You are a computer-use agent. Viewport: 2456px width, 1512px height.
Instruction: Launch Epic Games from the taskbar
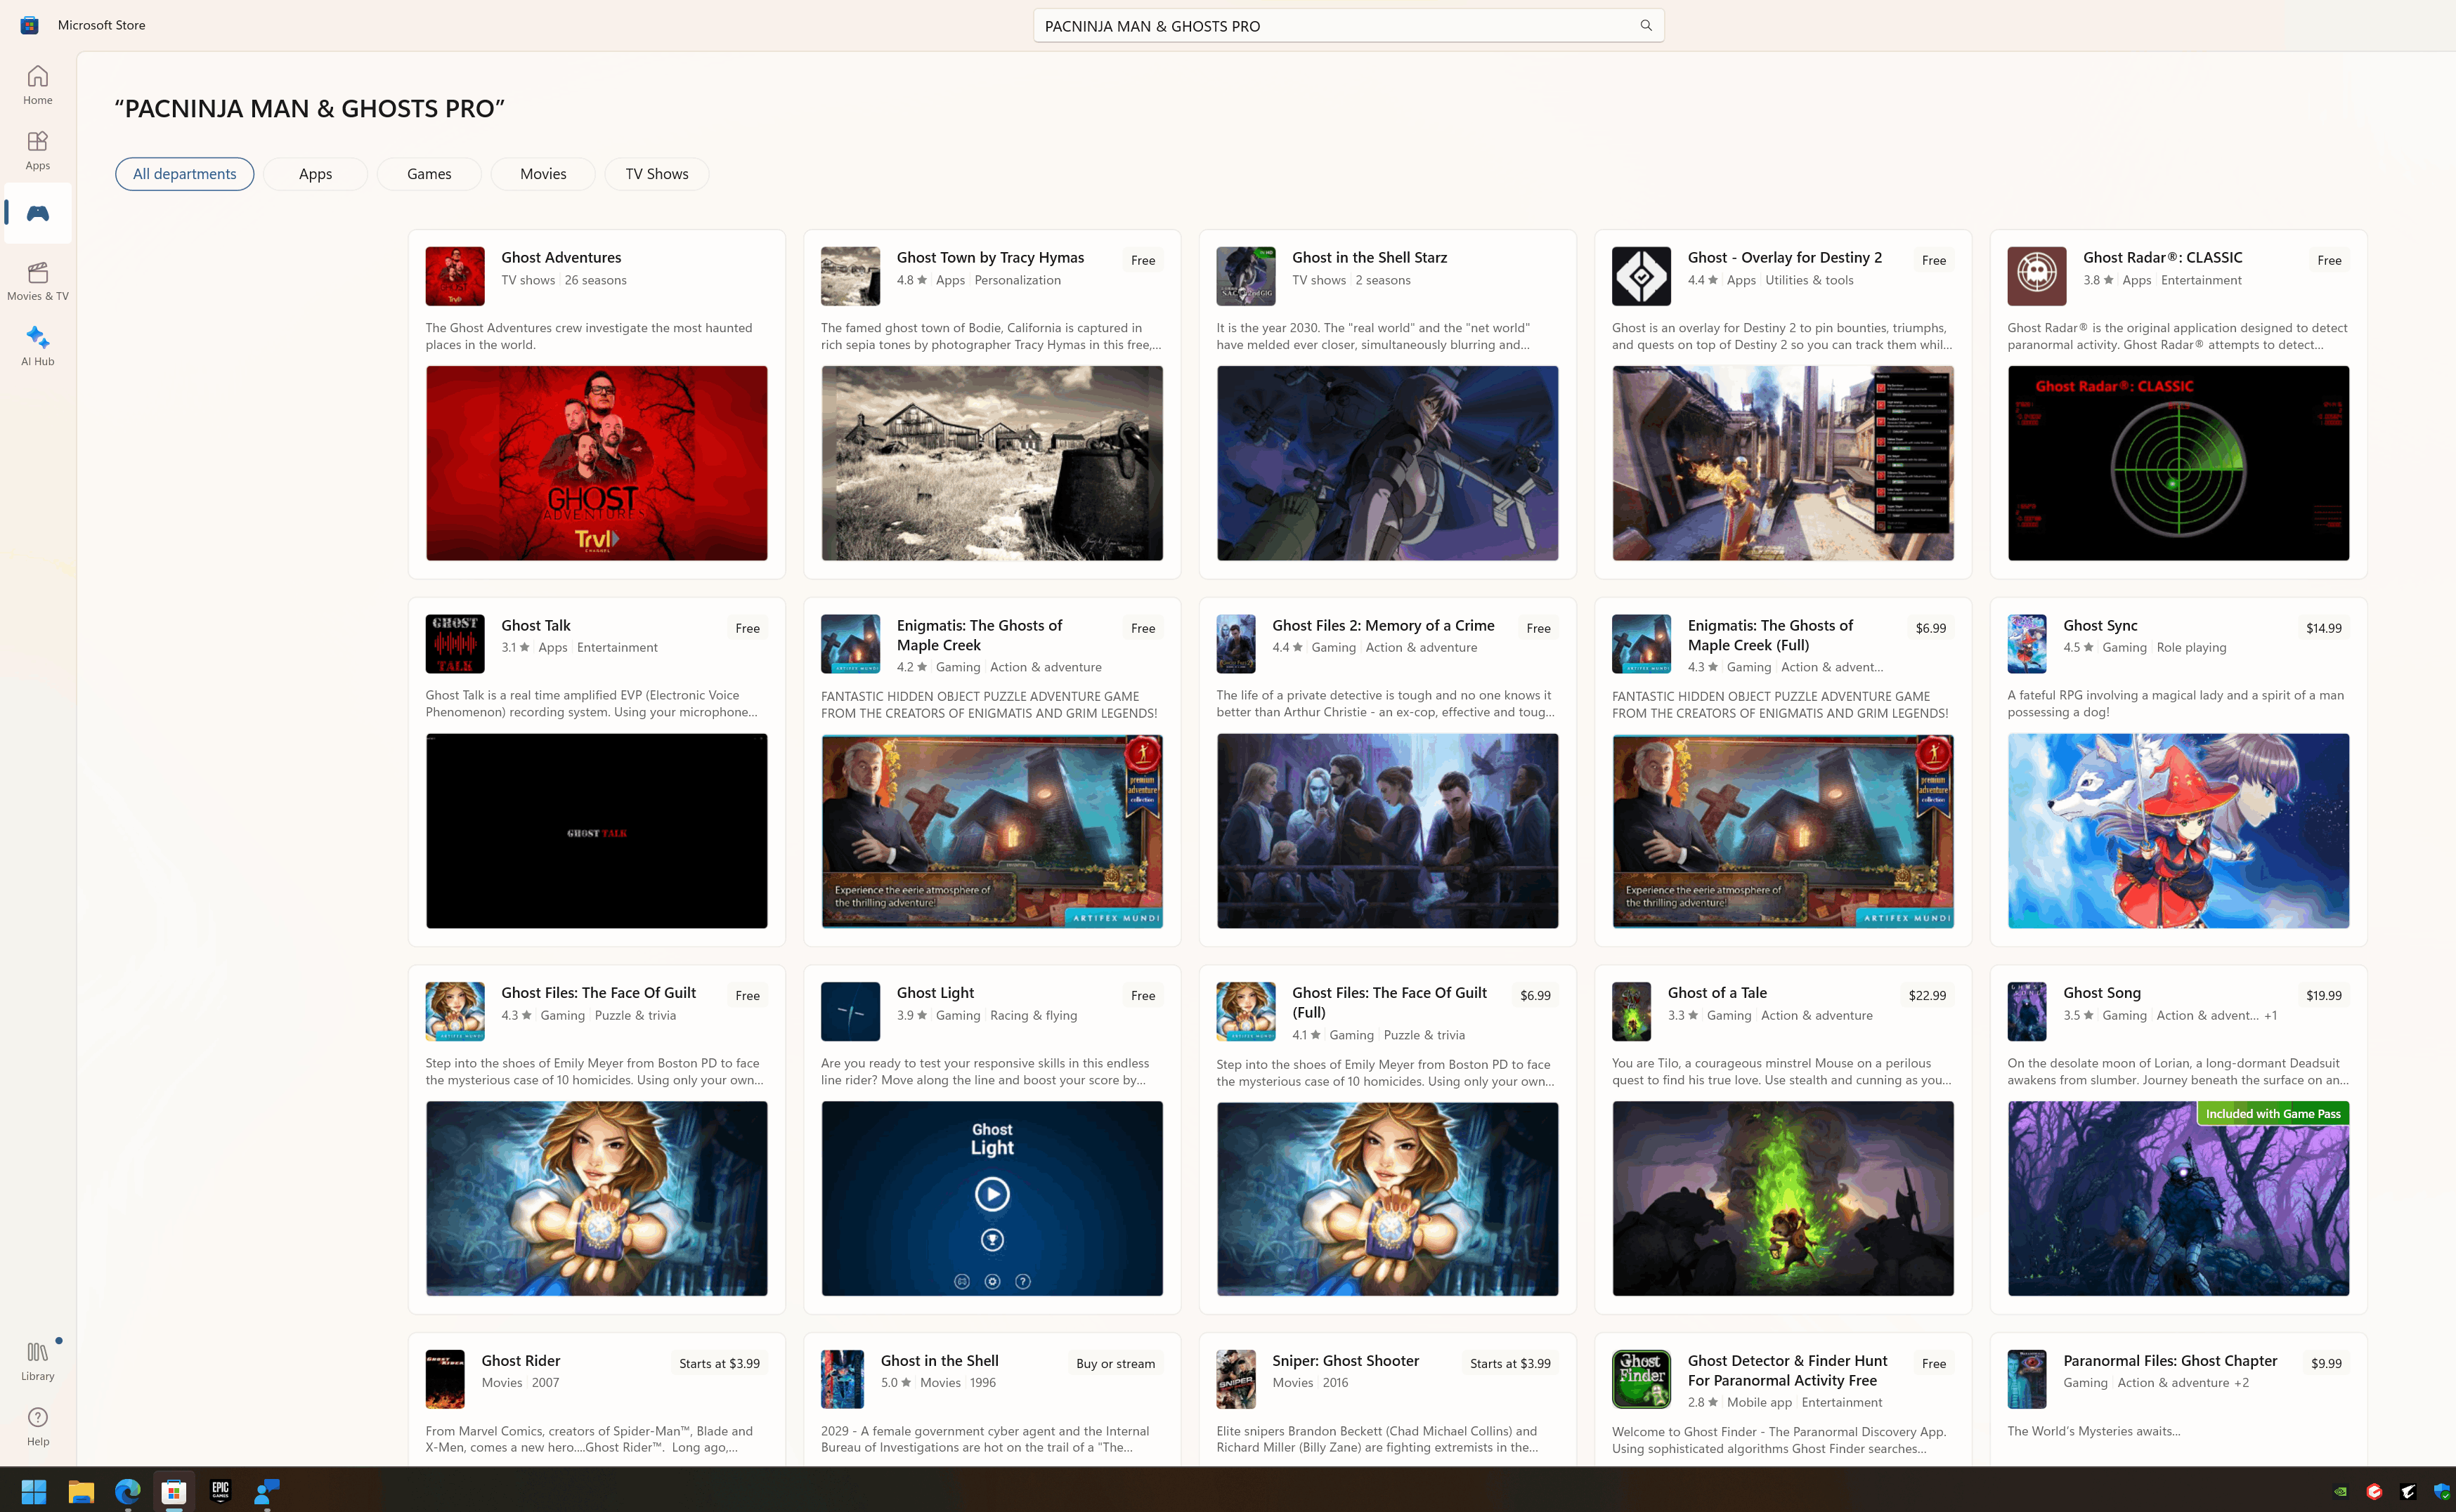(220, 1491)
